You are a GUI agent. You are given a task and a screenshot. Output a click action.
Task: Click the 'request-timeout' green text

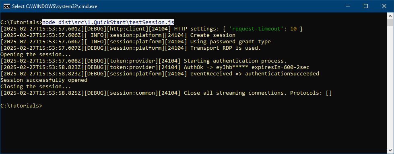click(257, 29)
